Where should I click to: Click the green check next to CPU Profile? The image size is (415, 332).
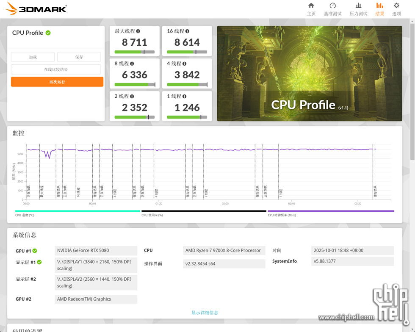tap(48, 33)
